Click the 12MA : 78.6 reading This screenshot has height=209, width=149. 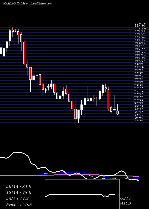coord(18,193)
